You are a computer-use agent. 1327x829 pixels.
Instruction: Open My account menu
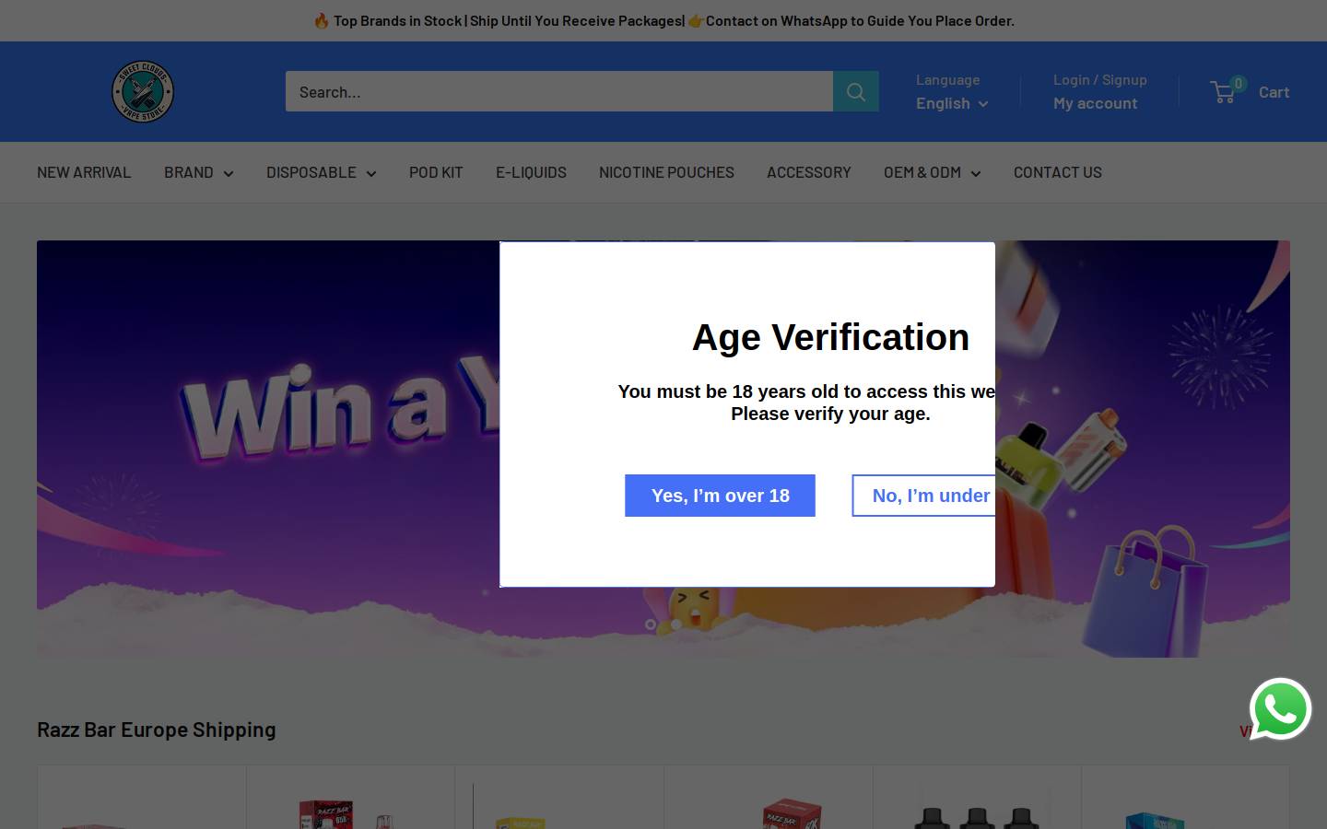pyautogui.click(x=1095, y=103)
